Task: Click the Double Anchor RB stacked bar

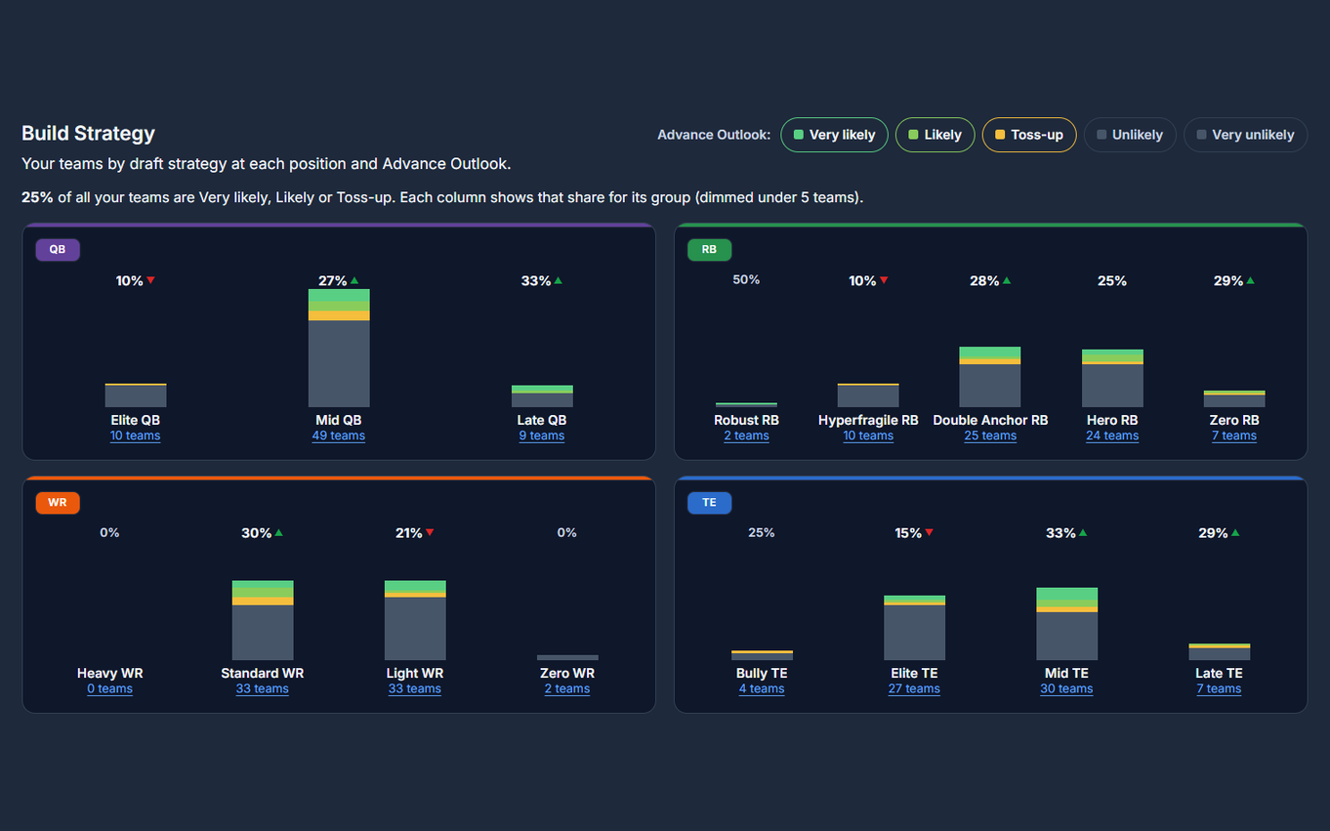Action: (990, 377)
